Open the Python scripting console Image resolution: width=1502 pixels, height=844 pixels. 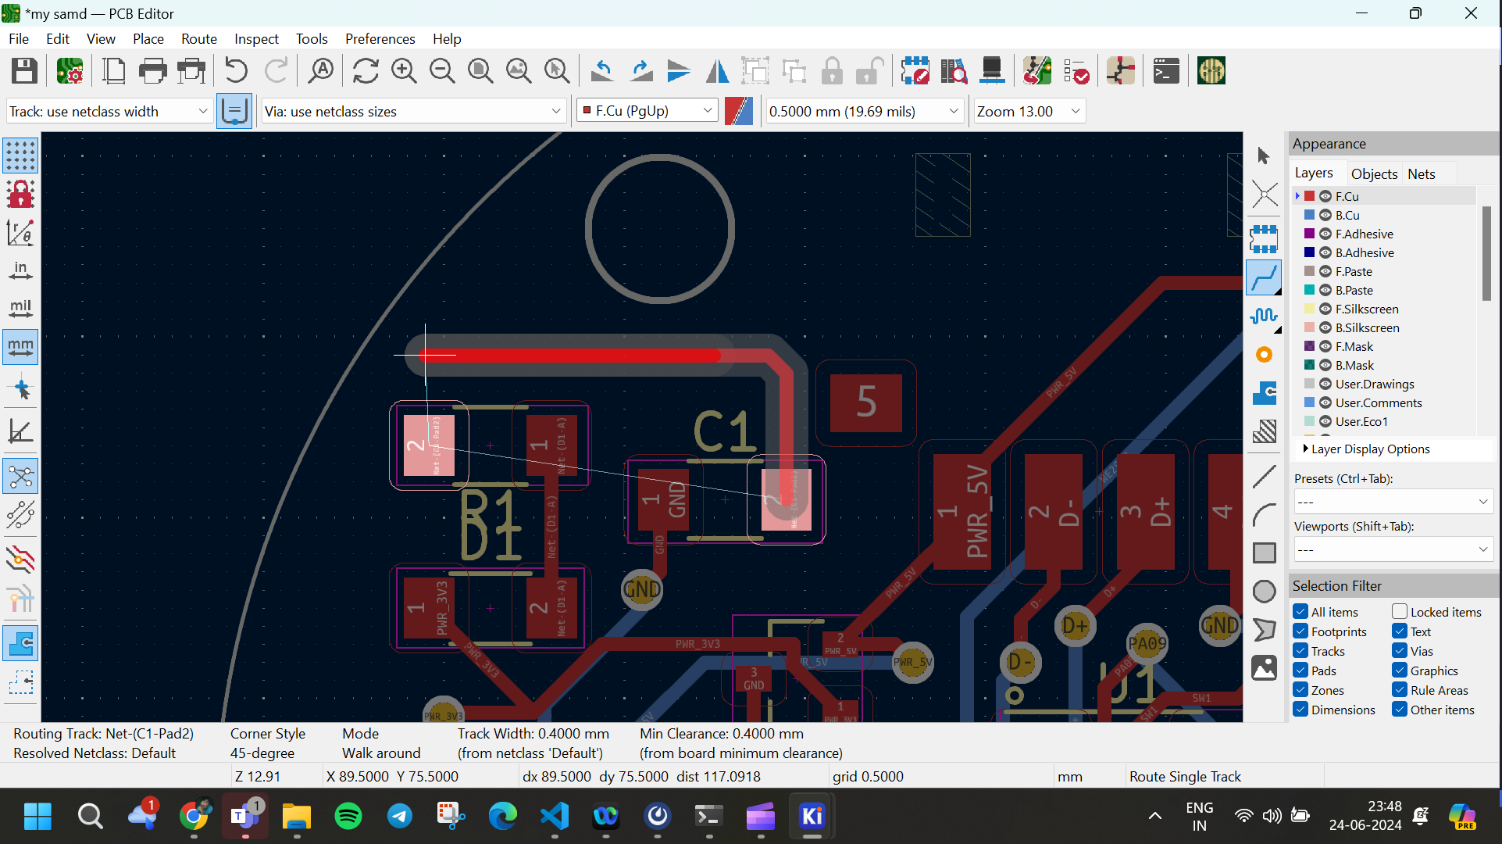(x=1166, y=71)
